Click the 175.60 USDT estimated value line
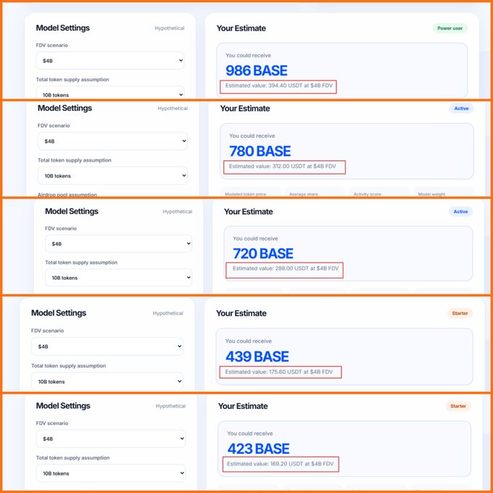Screen dimensions: 493x493 pyautogui.click(x=279, y=372)
